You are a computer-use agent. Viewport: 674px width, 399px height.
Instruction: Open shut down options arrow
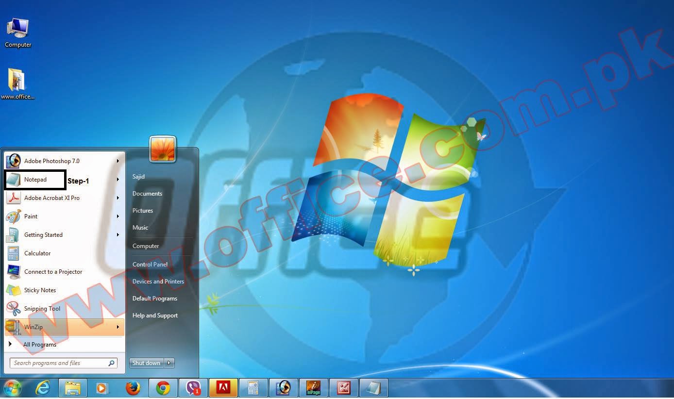pyautogui.click(x=169, y=363)
